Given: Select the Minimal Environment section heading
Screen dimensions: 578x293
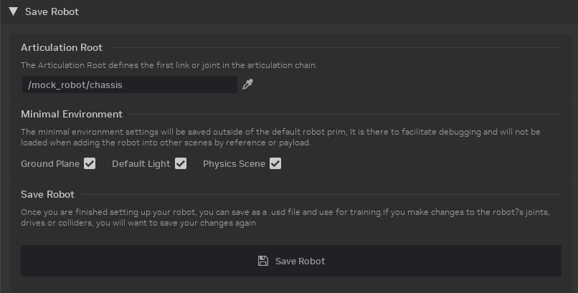Looking at the screenshot, I should click(72, 114).
